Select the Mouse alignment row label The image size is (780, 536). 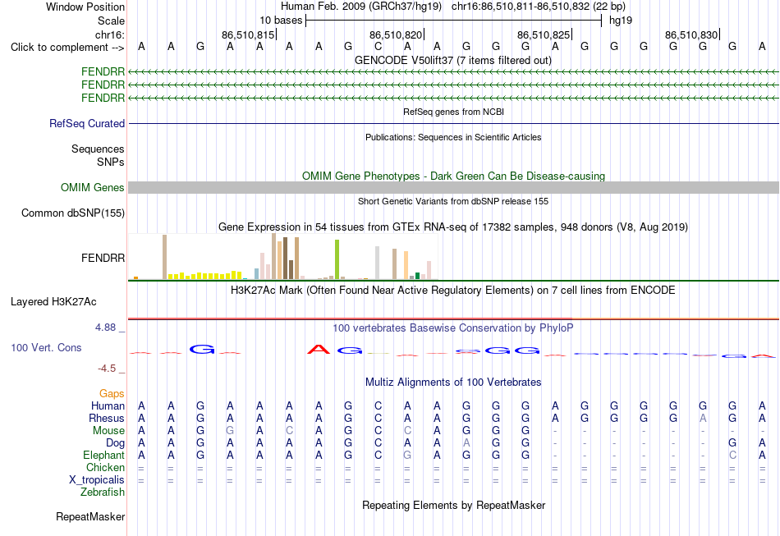(x=108, y=431)
